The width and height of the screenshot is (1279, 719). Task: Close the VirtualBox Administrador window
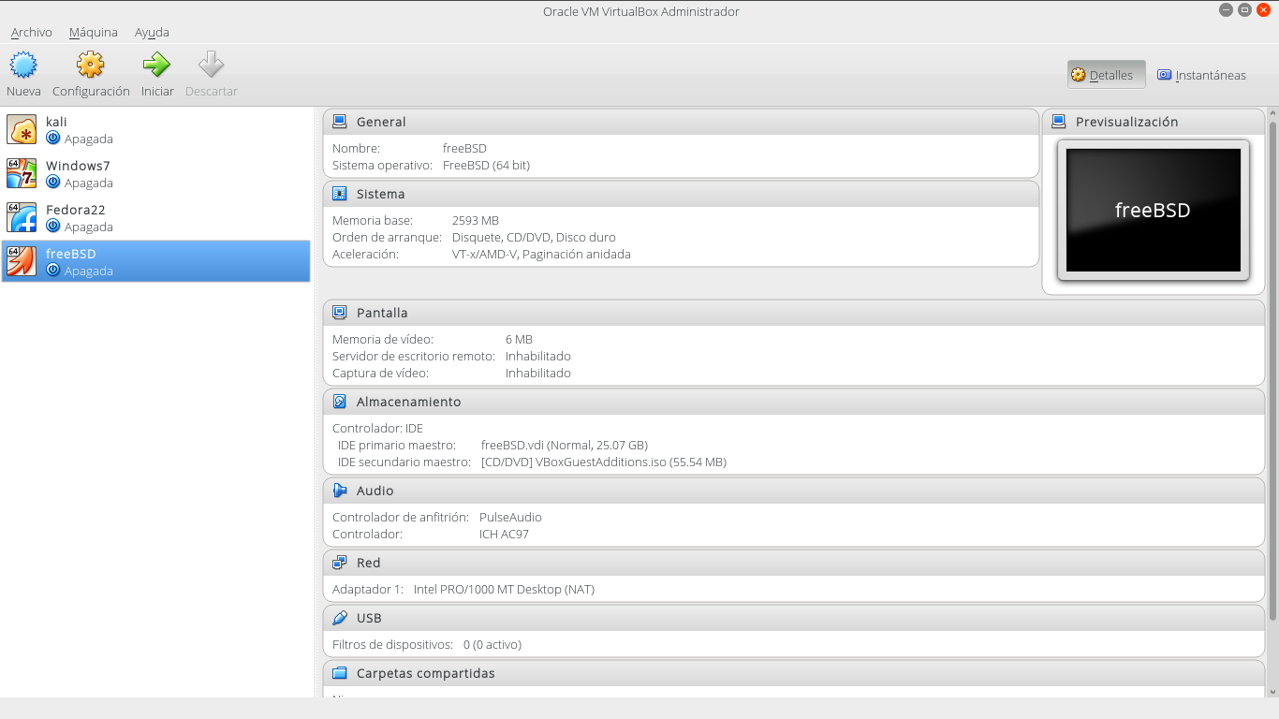[x=1263, y=10]
